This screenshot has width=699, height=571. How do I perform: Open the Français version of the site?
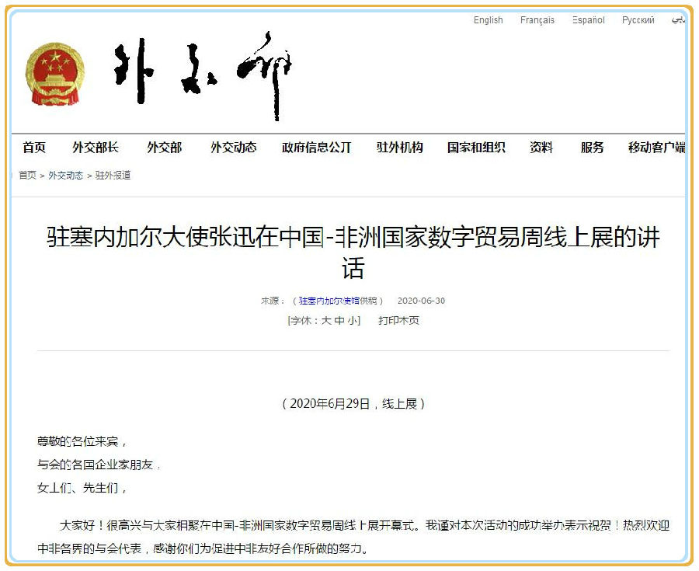coord(537,20)
